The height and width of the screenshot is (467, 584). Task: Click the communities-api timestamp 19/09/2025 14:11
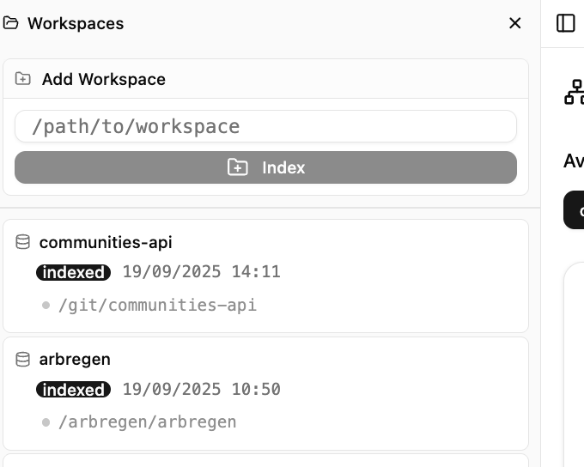201,272
